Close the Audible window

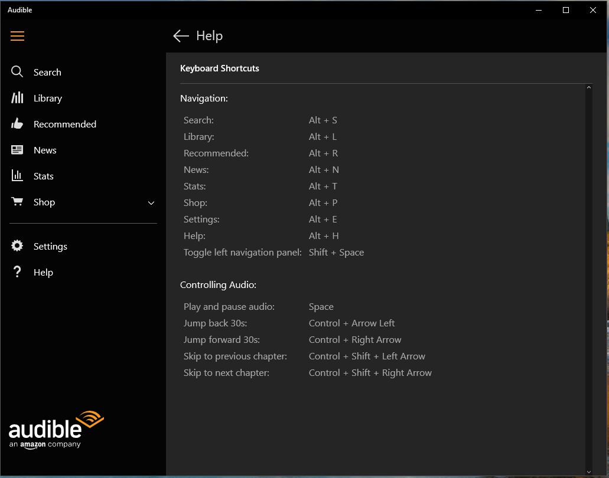[x=592, y=10]
